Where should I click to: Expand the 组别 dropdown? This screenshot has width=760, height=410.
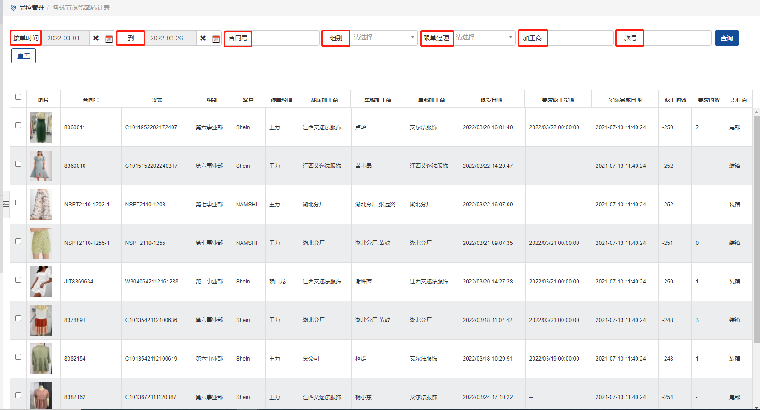coord(384,38)
